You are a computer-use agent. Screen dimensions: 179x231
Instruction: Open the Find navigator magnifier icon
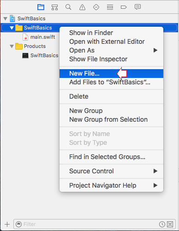click(x=68, y=7)
